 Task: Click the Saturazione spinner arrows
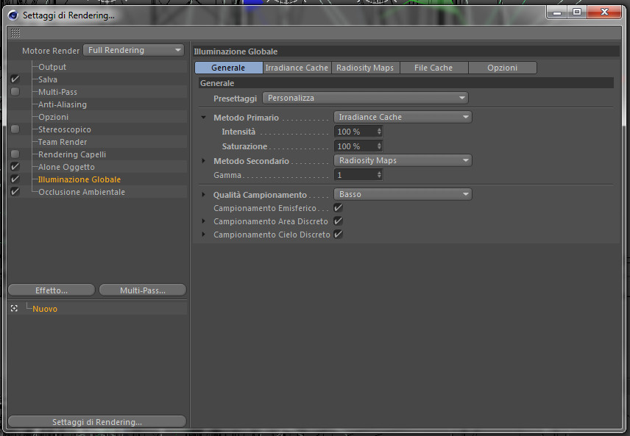click(x=379, y=146)
